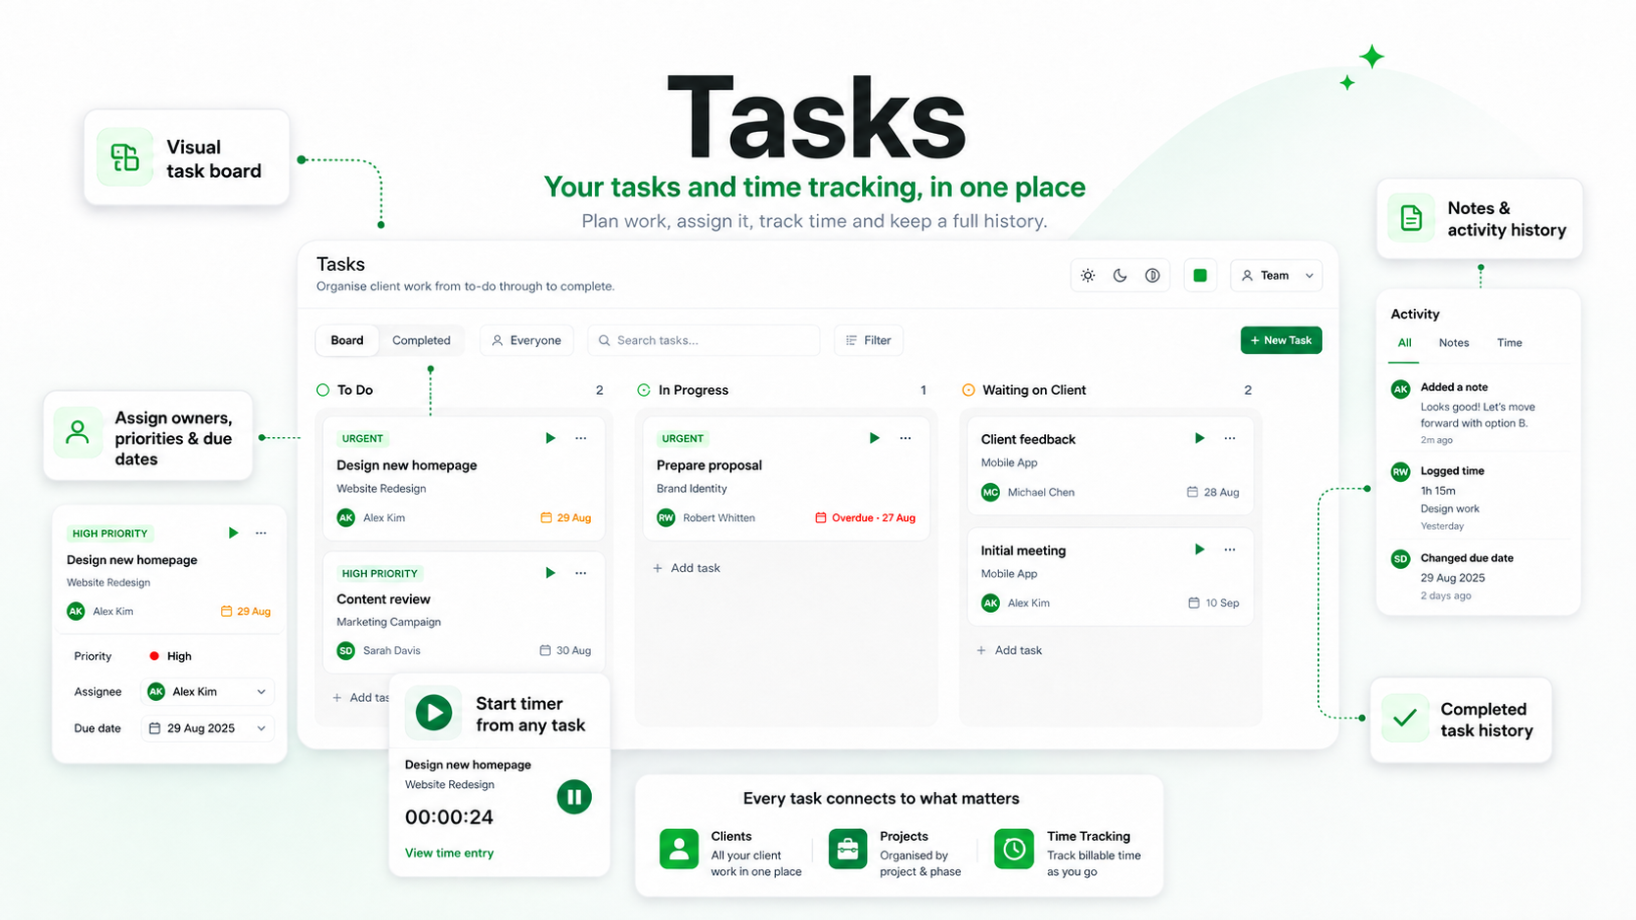
Task: Click the Clients icon
Action: (x=679, y=849)
